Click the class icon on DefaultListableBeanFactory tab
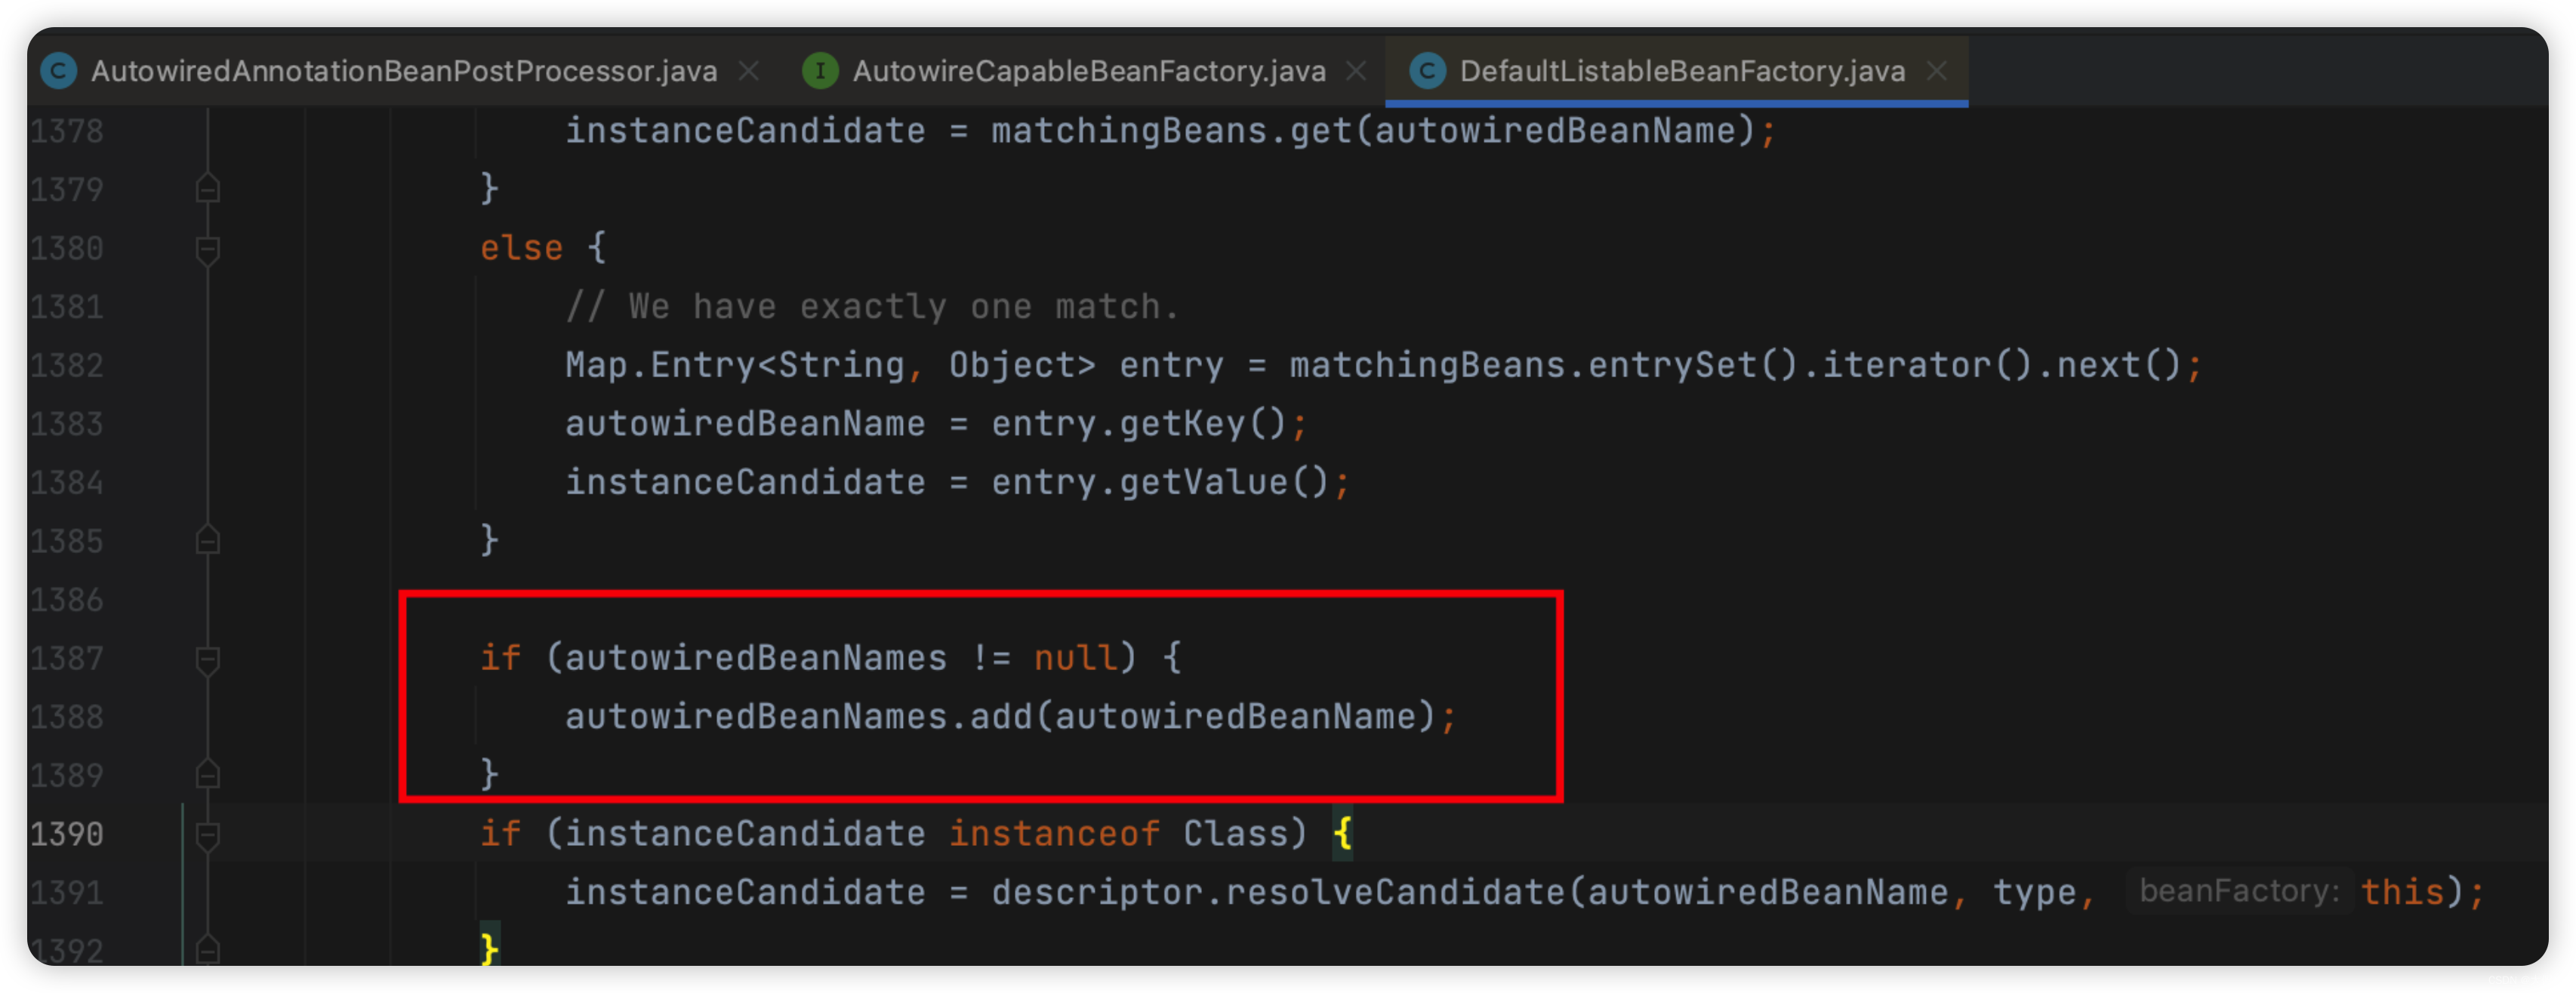2576x993 pixels. click(x=1427, y=71)
